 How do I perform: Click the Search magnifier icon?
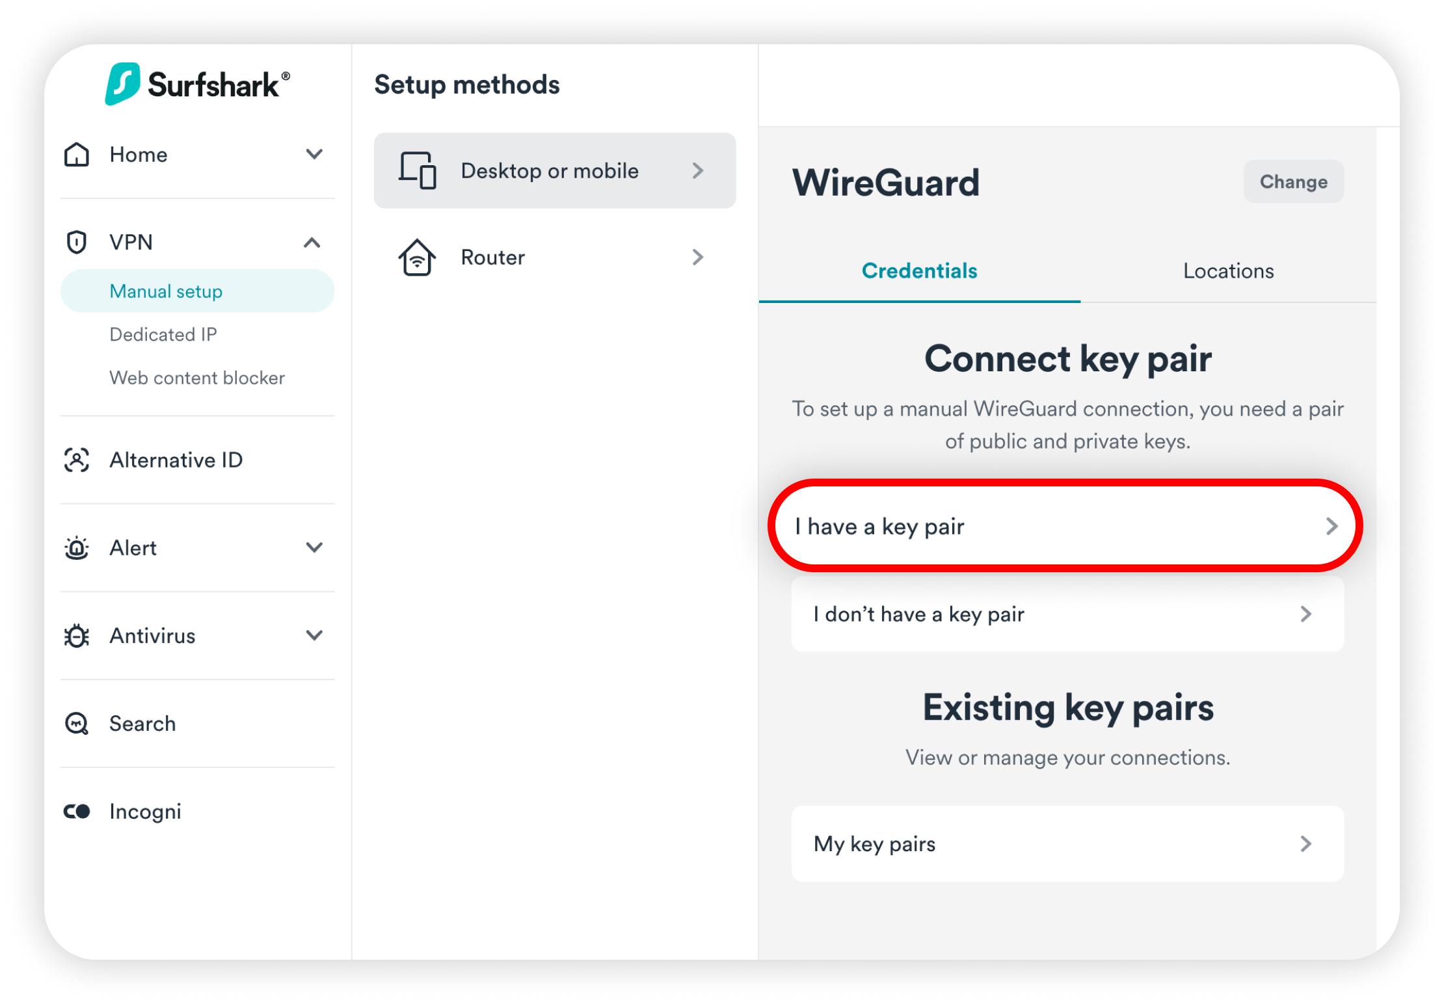(x=77, y=724)
